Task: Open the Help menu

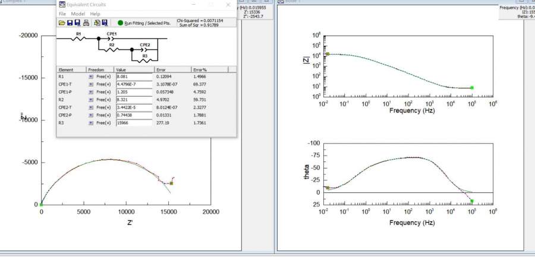Action: click(95, 14)
